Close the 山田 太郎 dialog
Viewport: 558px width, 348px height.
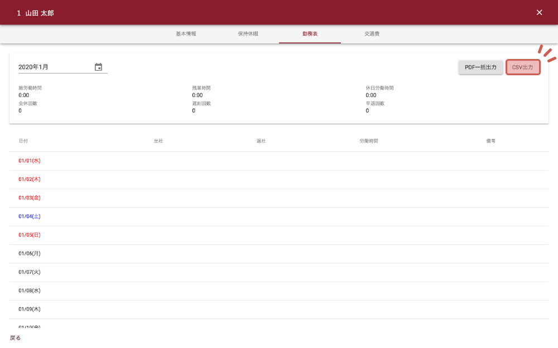tap(539, 12)
